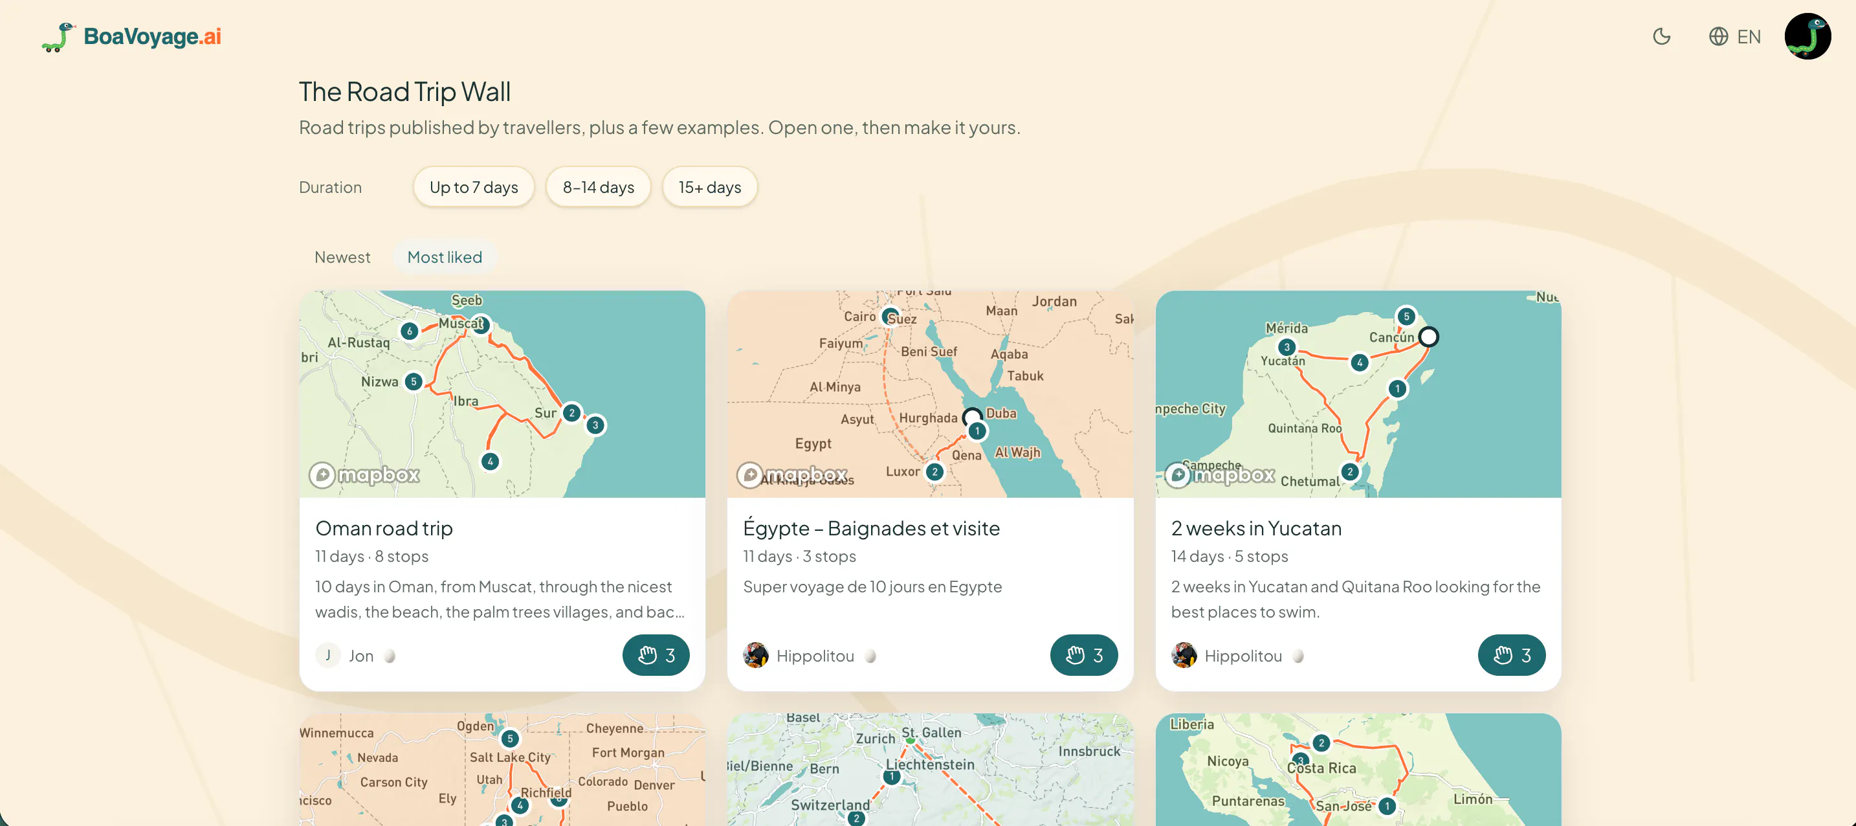The width and height of the screenshot is (1856, 826).
Task: Click author name Jon
Action: [x=361, y=656]
